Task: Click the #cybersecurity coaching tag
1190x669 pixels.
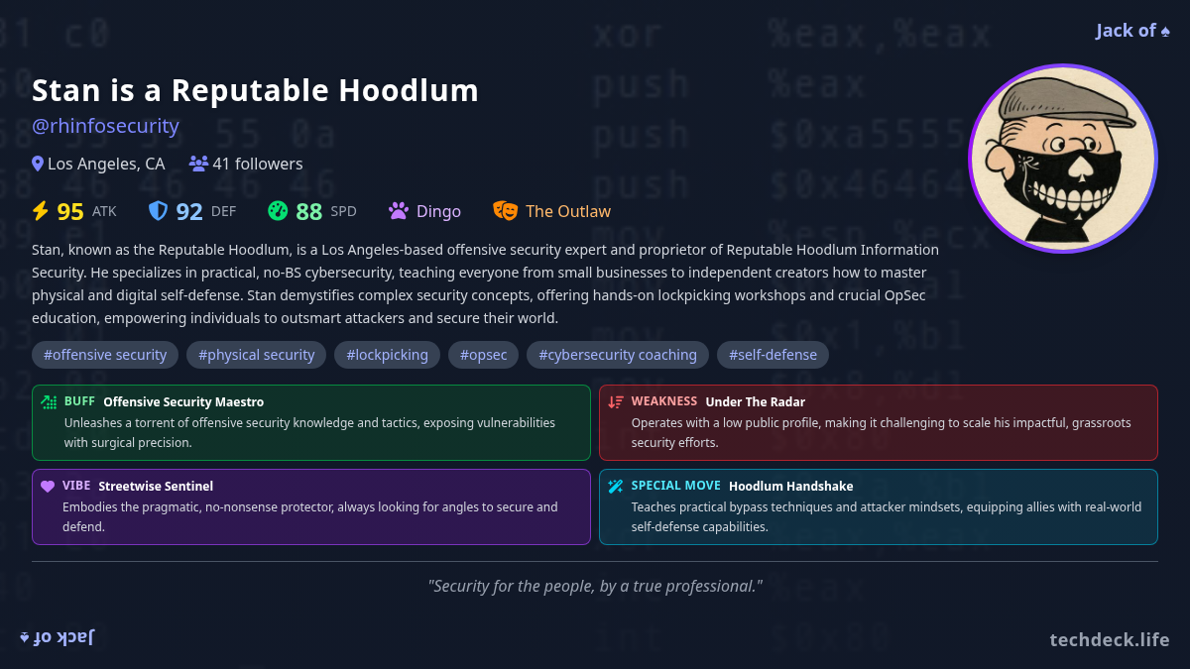Action: point(617,355)
